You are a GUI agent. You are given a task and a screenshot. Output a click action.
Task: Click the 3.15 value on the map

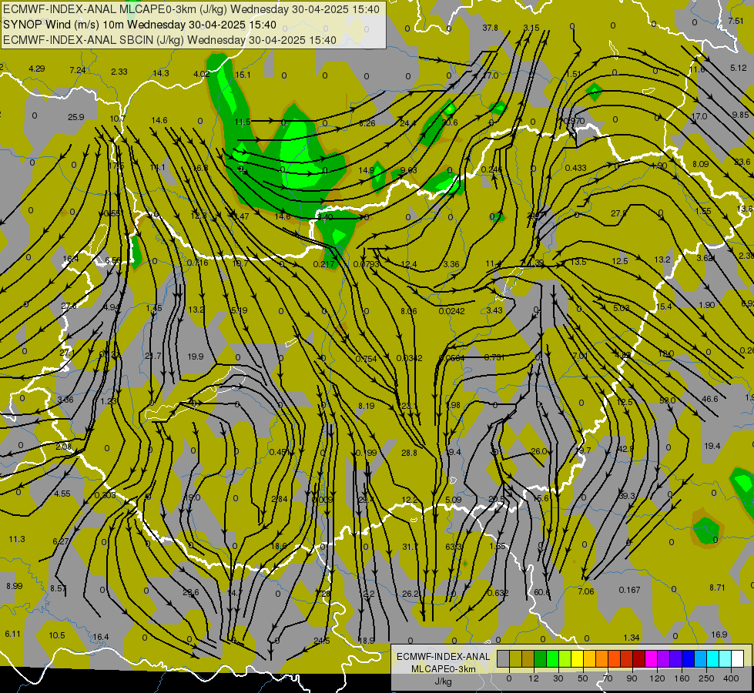point(531,28)
